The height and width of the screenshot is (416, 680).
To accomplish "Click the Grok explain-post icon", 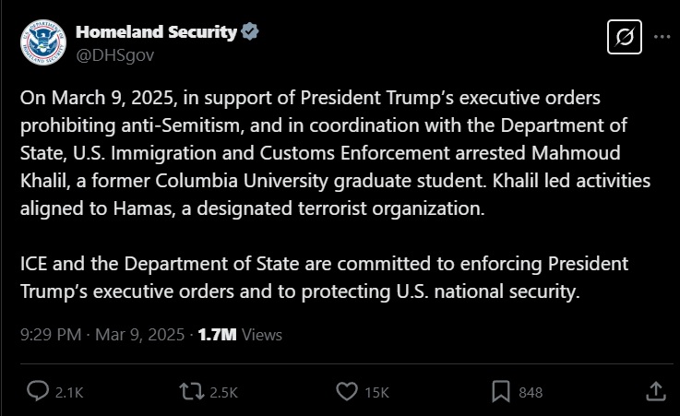I will point(625,37).
